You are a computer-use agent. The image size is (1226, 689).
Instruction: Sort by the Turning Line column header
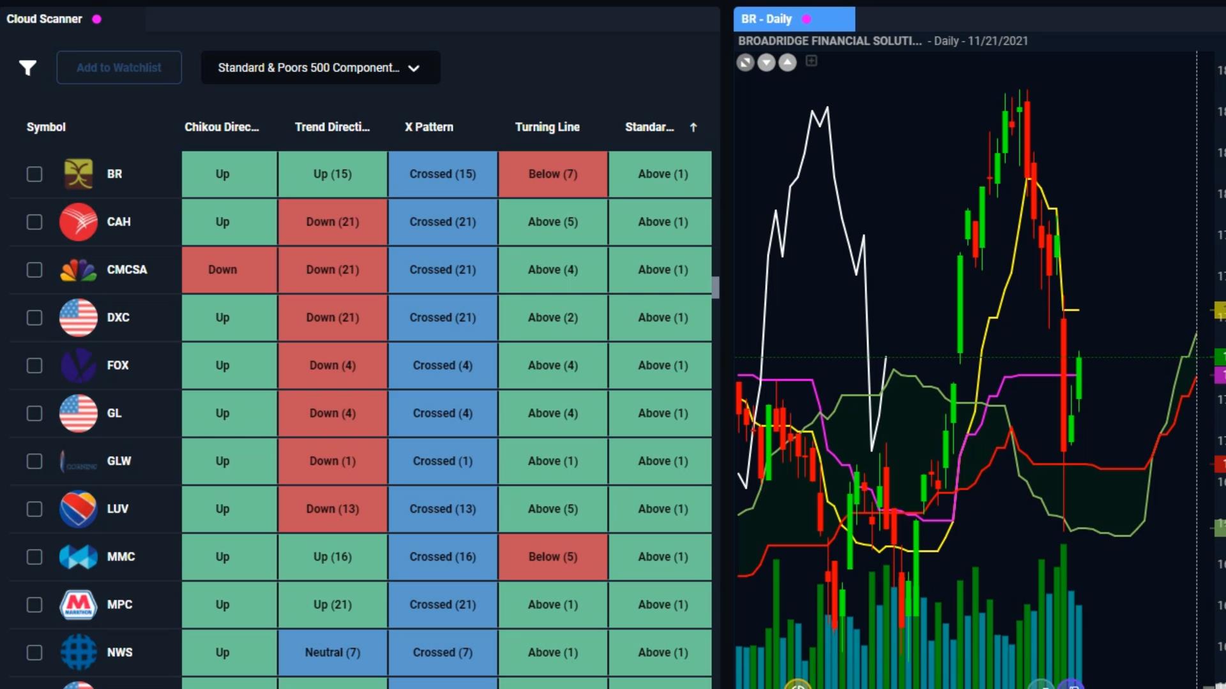[547, 127]
